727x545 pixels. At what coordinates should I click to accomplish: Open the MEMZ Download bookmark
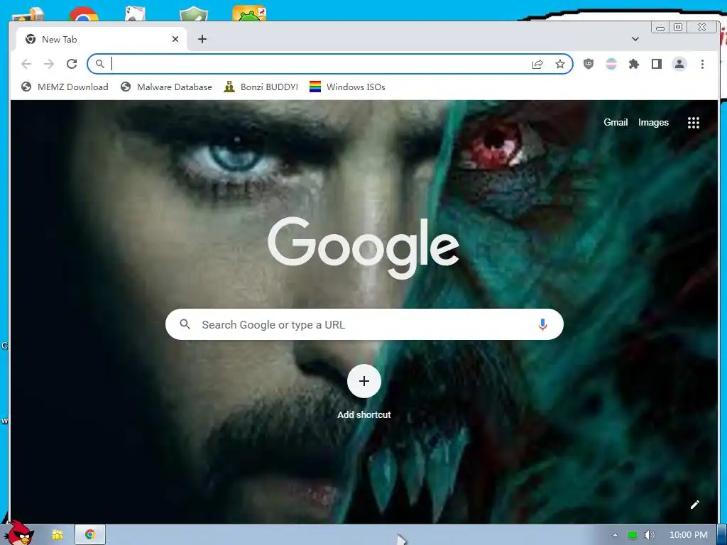pos(65,87)
